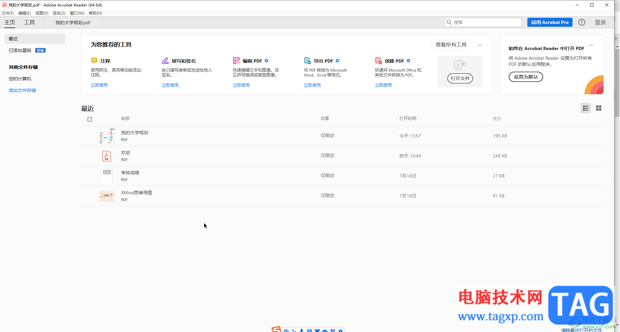
Task: Open the 帮助(H) menu
Action: (95, 13)
